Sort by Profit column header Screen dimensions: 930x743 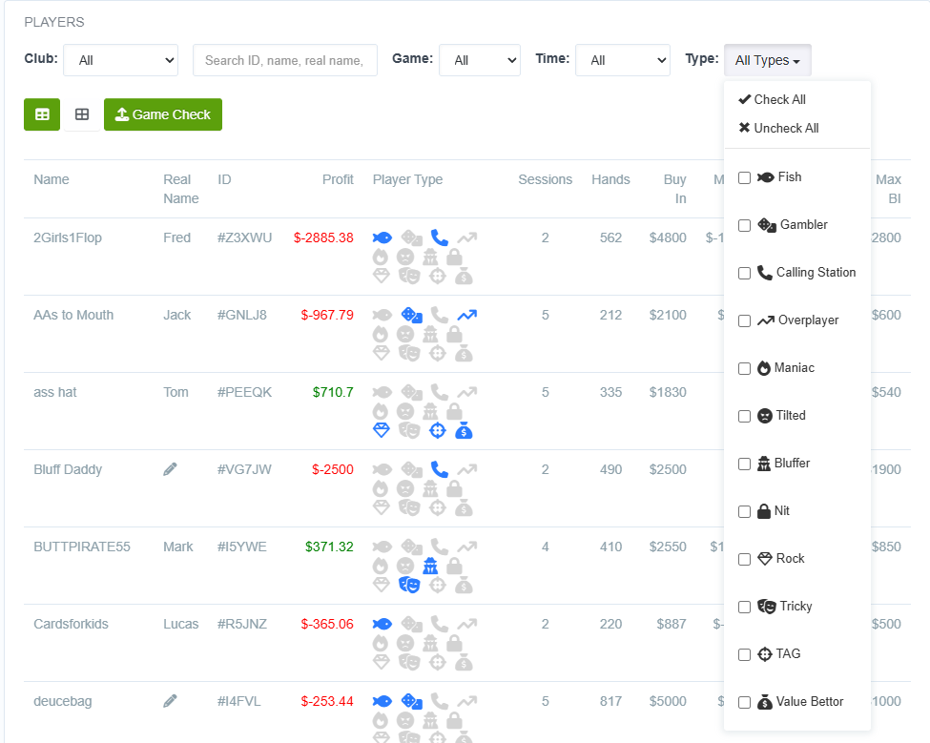pyautogui.click(x=338, y=179)
